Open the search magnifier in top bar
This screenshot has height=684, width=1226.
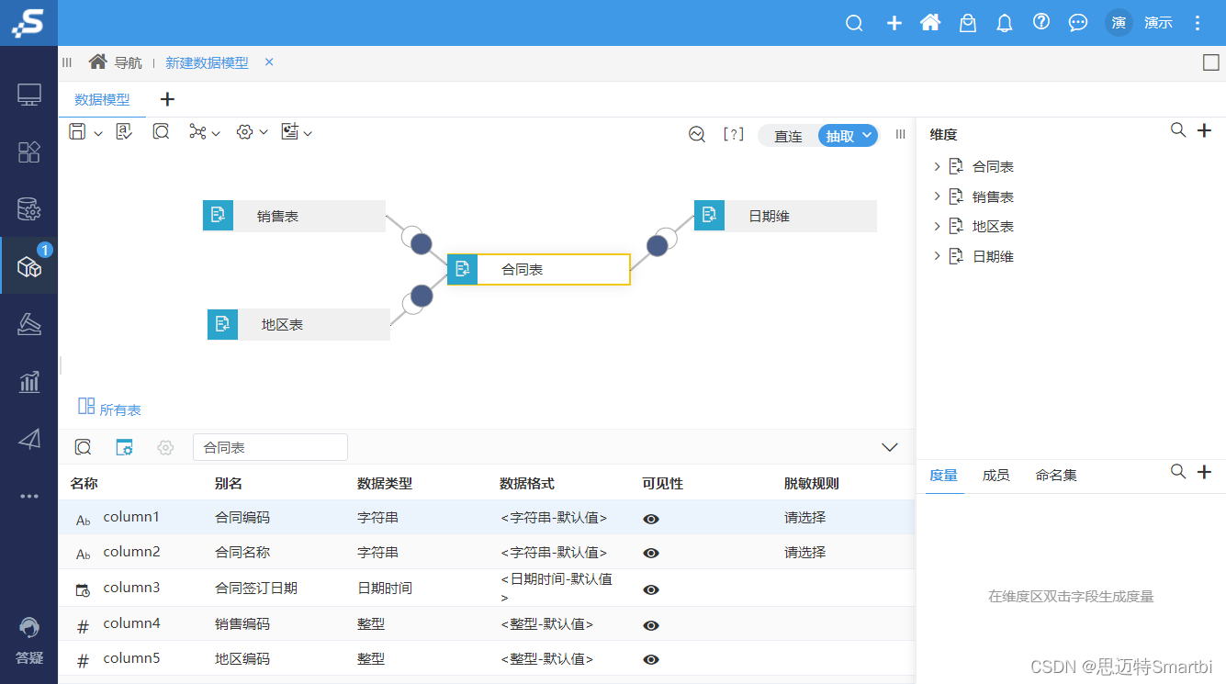[854, 23]
